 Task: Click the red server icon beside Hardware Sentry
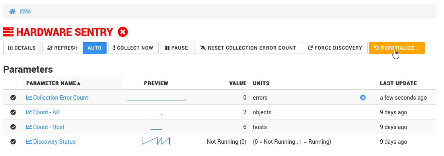click(x=8, y=32)
